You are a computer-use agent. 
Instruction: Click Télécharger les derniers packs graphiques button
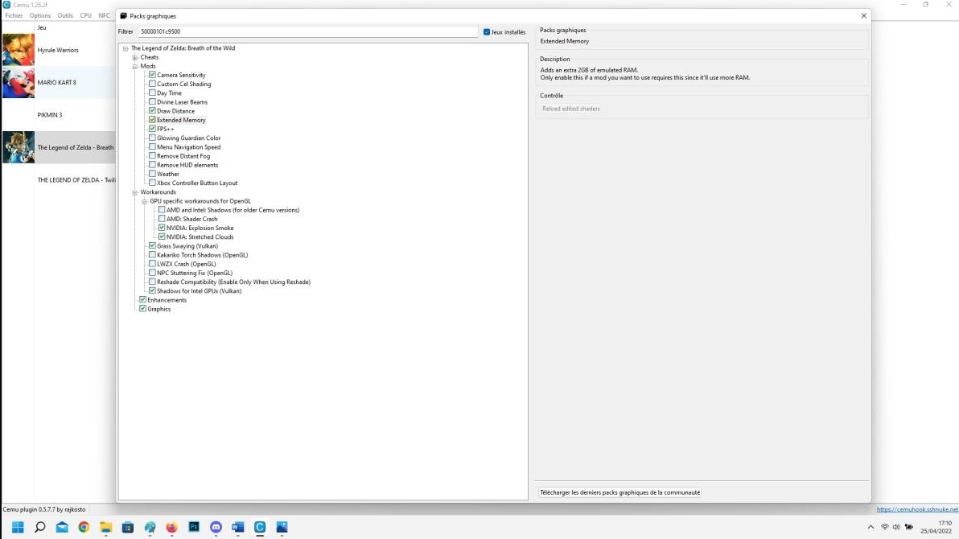(x=619, y=492)
